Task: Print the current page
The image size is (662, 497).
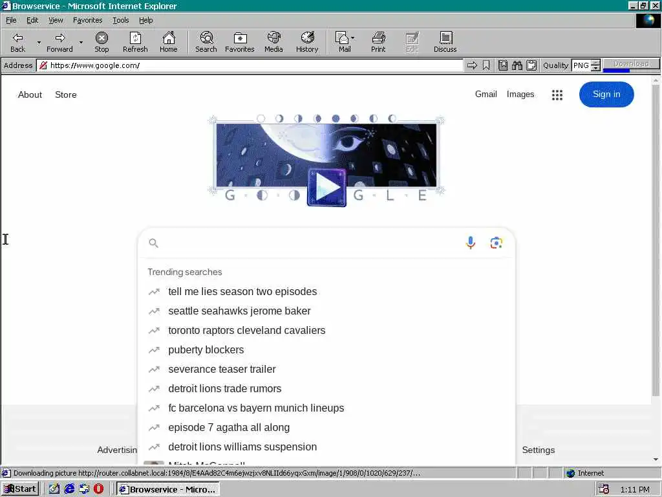Action: pos(378,42)
